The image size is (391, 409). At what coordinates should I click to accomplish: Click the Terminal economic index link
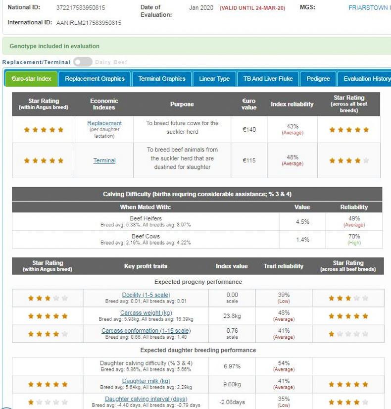[104, 160]
